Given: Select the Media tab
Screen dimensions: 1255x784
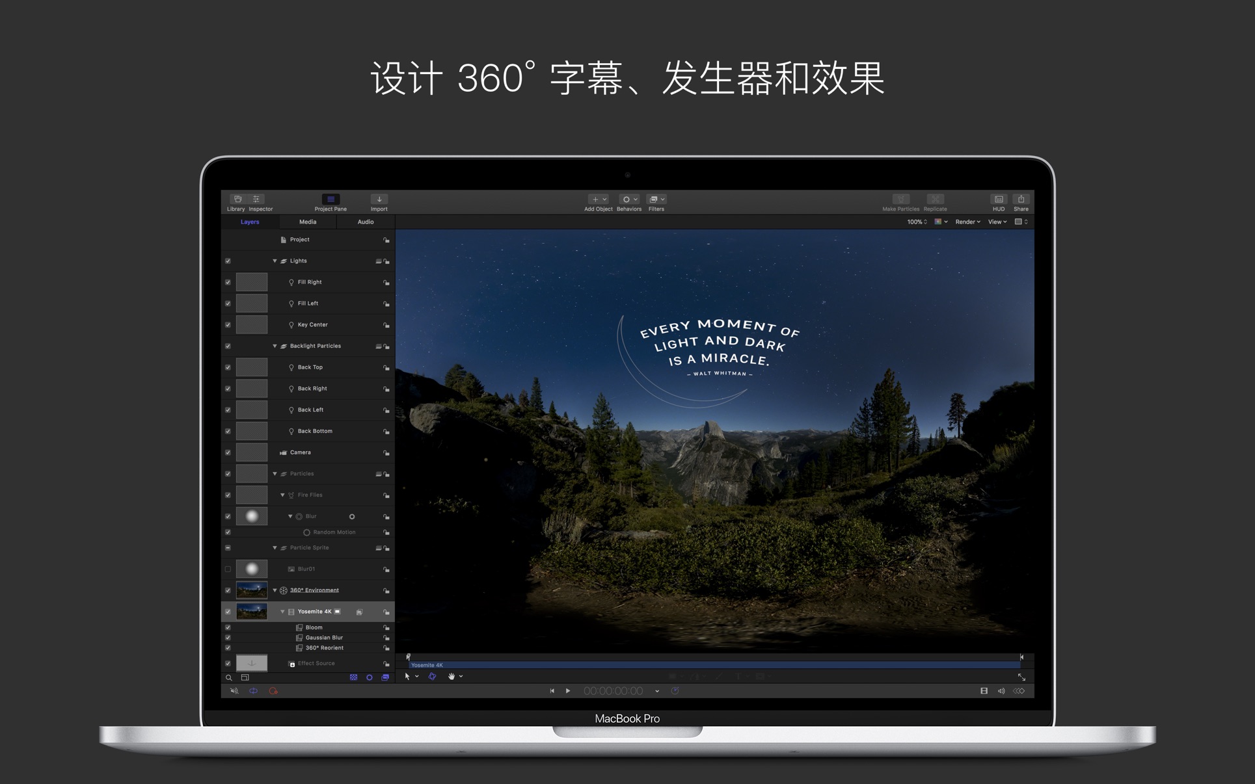Looking at the screenshot, I should (306, 221).
